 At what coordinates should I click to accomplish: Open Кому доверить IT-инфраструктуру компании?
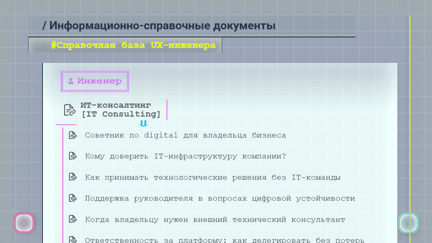click(x=186, y=156)
